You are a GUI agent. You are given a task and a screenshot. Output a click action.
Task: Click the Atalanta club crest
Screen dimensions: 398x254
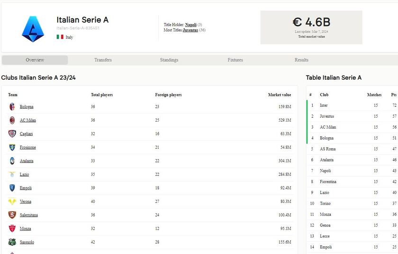pos(12,161)
